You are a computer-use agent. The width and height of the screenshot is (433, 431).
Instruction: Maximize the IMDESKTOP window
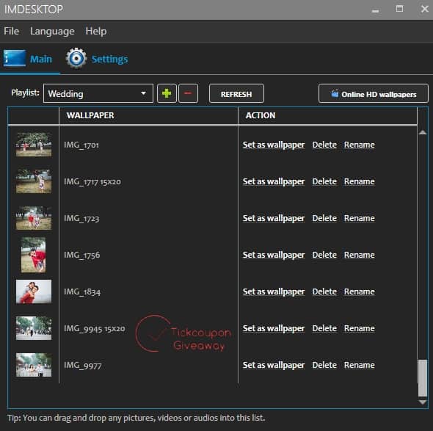399,9
